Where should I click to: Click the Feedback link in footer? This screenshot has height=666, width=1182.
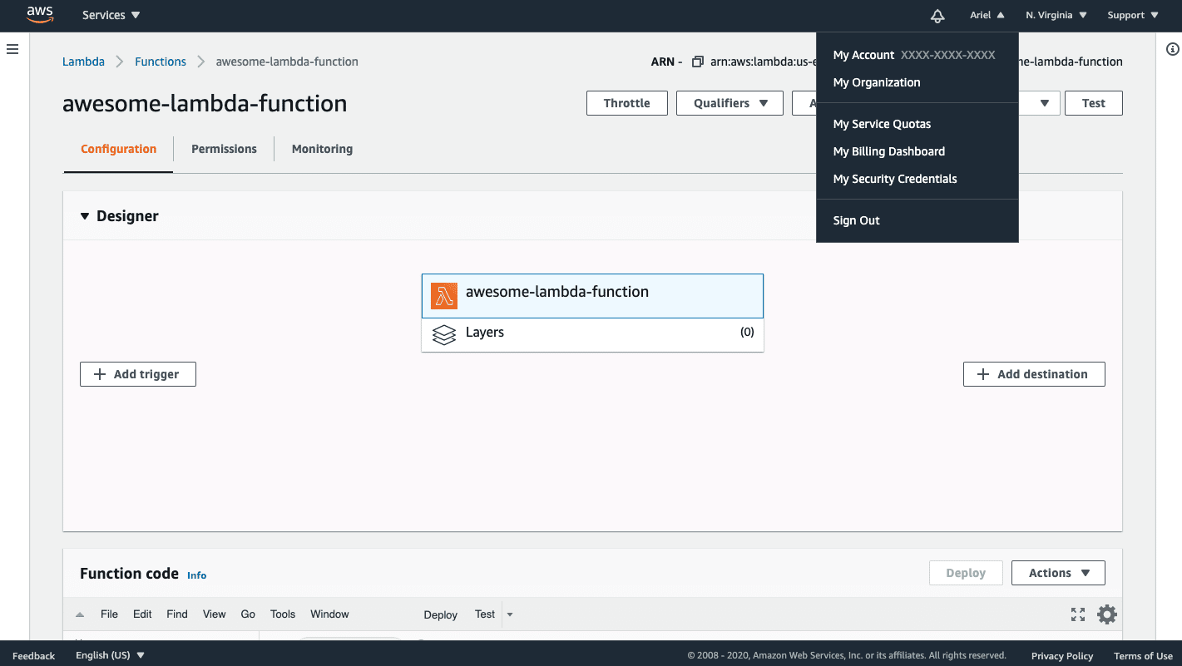pos(34,656)
